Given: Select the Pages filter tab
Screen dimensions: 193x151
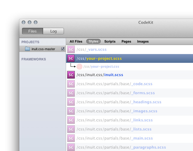Looking at the screenshot, I should (126, 42).
